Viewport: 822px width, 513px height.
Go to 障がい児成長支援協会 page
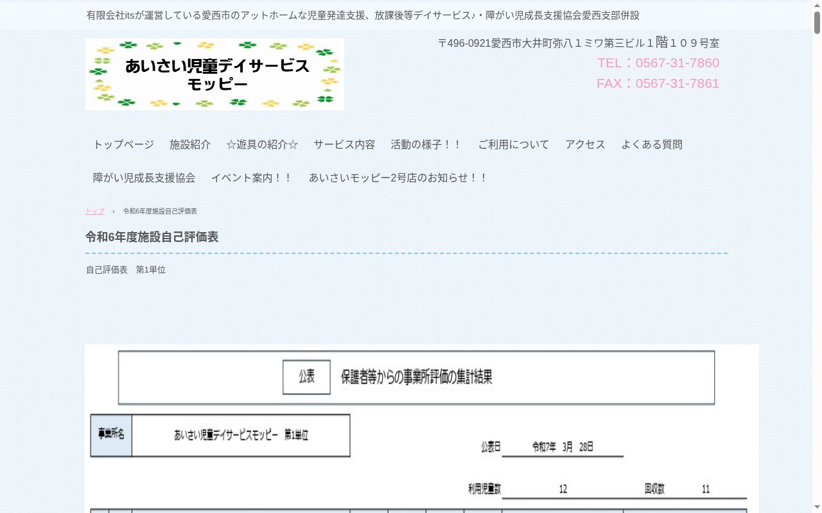point(144,178)
